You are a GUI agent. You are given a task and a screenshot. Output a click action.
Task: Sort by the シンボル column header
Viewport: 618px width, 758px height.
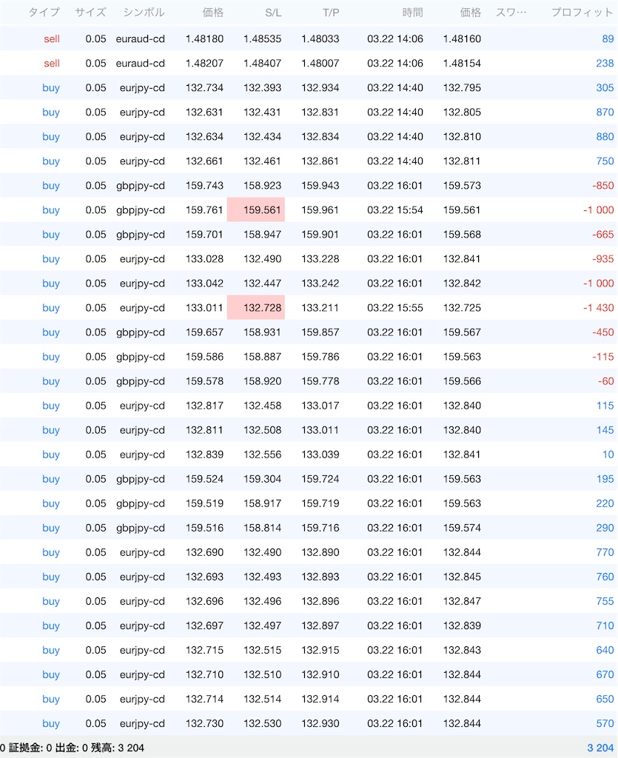[144, 12]
